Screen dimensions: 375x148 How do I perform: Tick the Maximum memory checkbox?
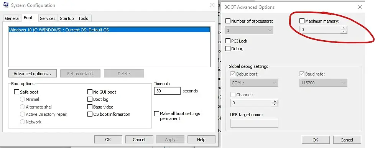tap(302, 21)
